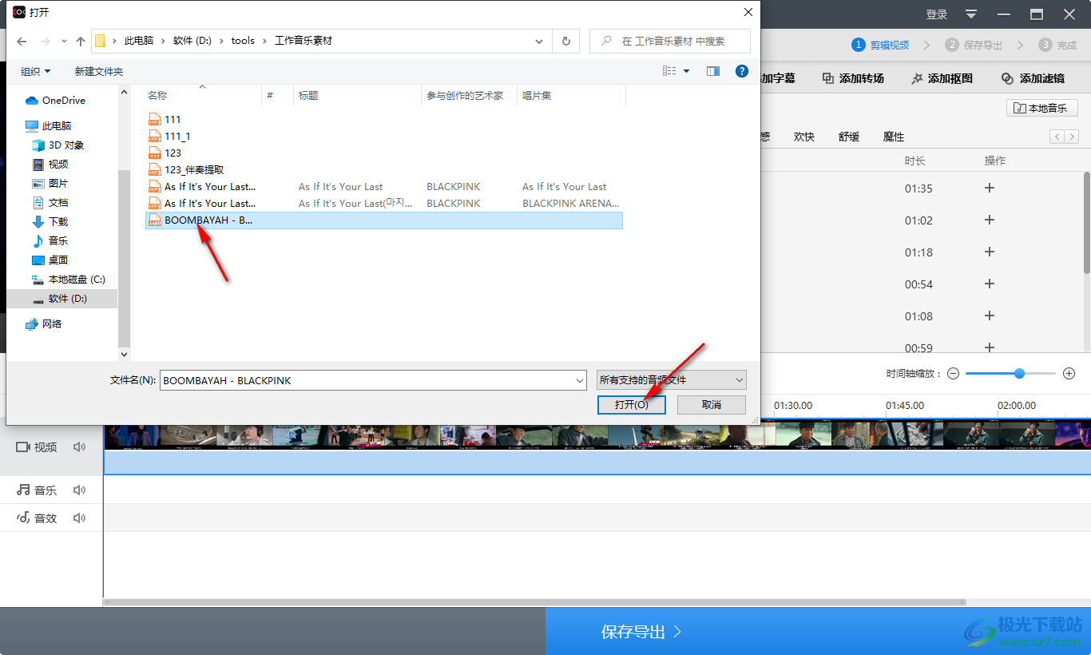Viewport: 1091px width, 655px height.
Task: Adjust the 时间轴缩放 slider
Action: tap(1019, 374)
